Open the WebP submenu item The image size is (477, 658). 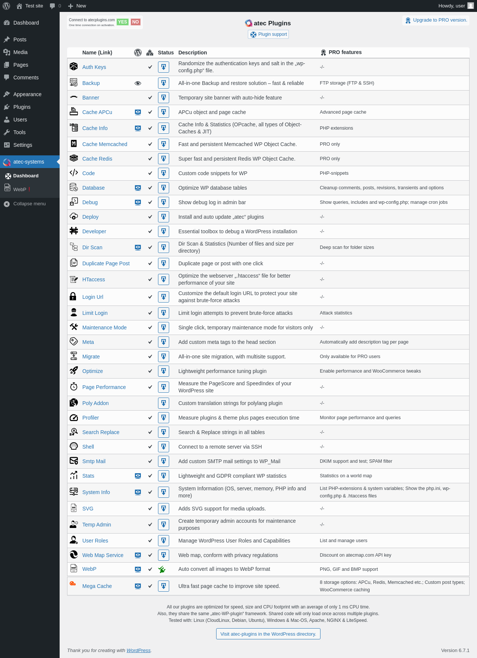[x=19, y=189]
